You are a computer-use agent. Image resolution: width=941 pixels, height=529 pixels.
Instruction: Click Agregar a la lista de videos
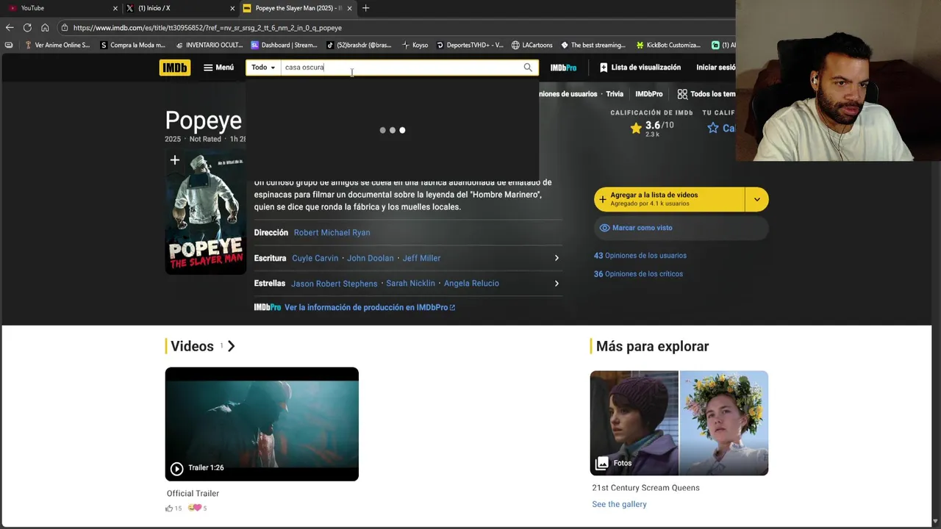click(x=669, y=199)
